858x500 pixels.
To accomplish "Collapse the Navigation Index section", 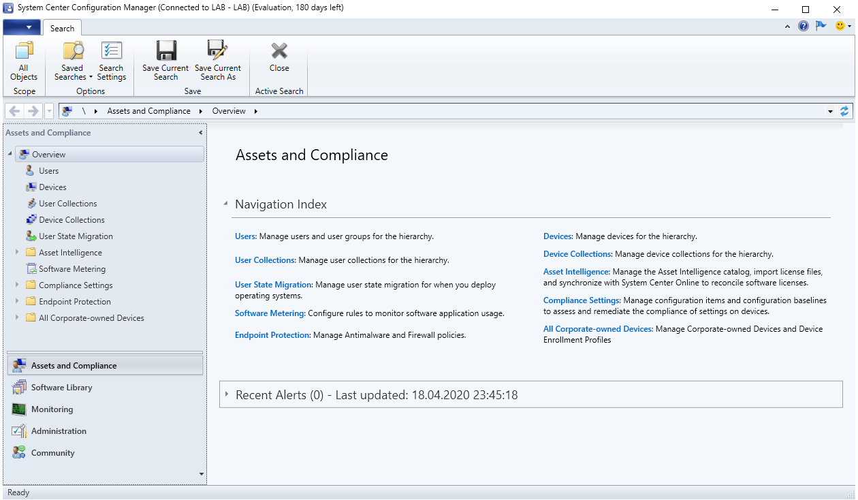I will (225, 204).
